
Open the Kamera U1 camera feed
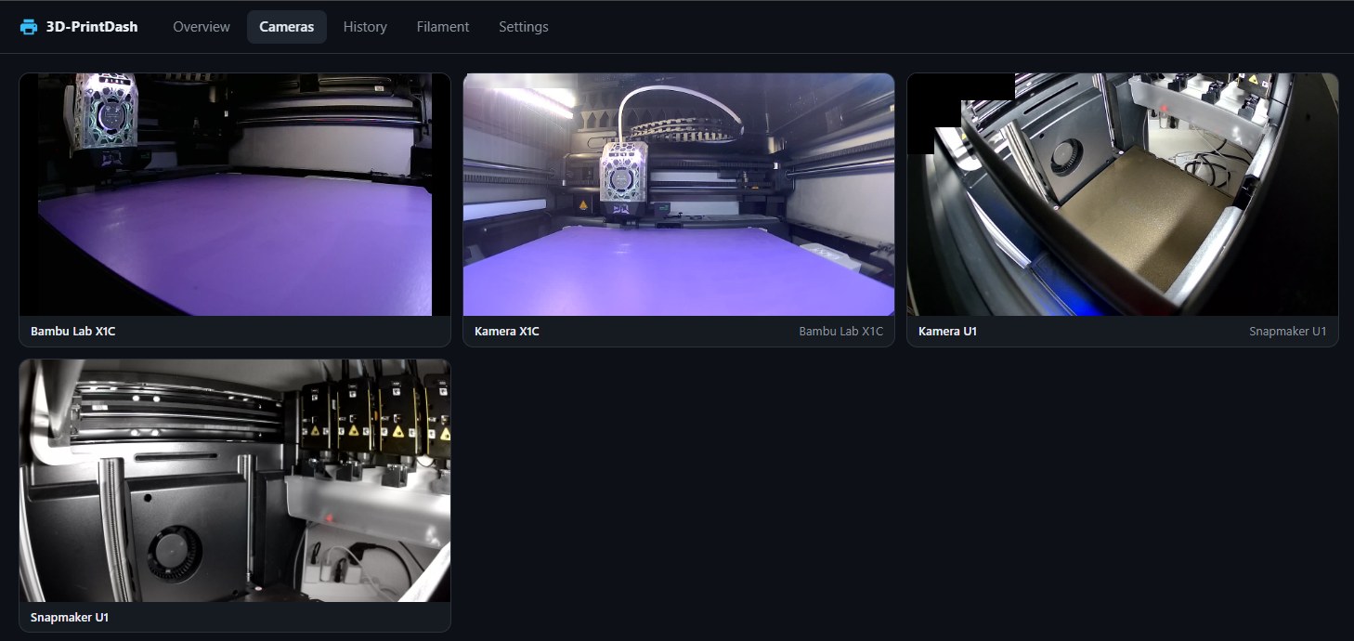pos(1123,194)
